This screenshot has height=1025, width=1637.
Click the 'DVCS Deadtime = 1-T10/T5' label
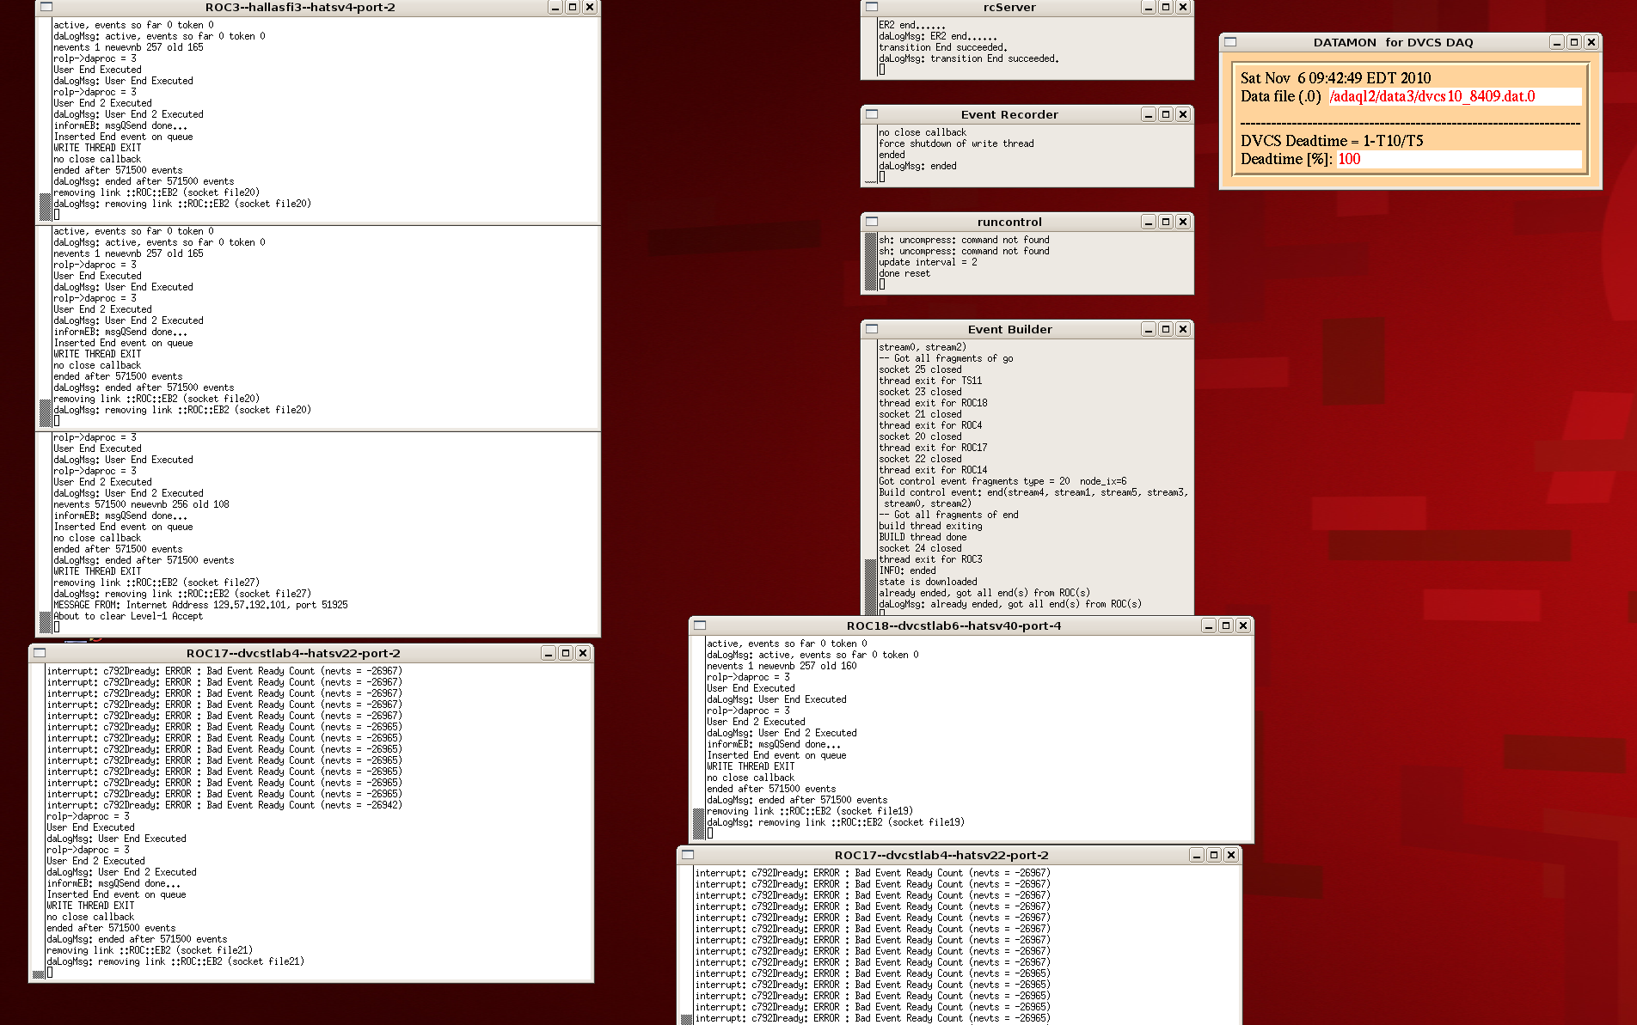(x=1332, y=141)
